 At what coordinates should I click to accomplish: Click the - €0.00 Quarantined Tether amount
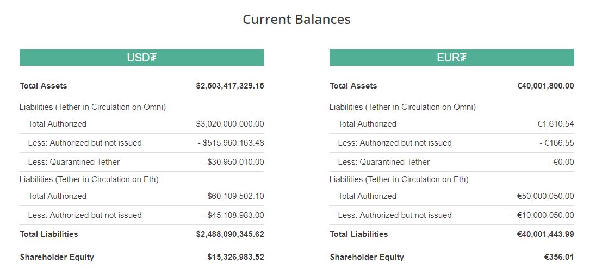[x=561, y=162]
